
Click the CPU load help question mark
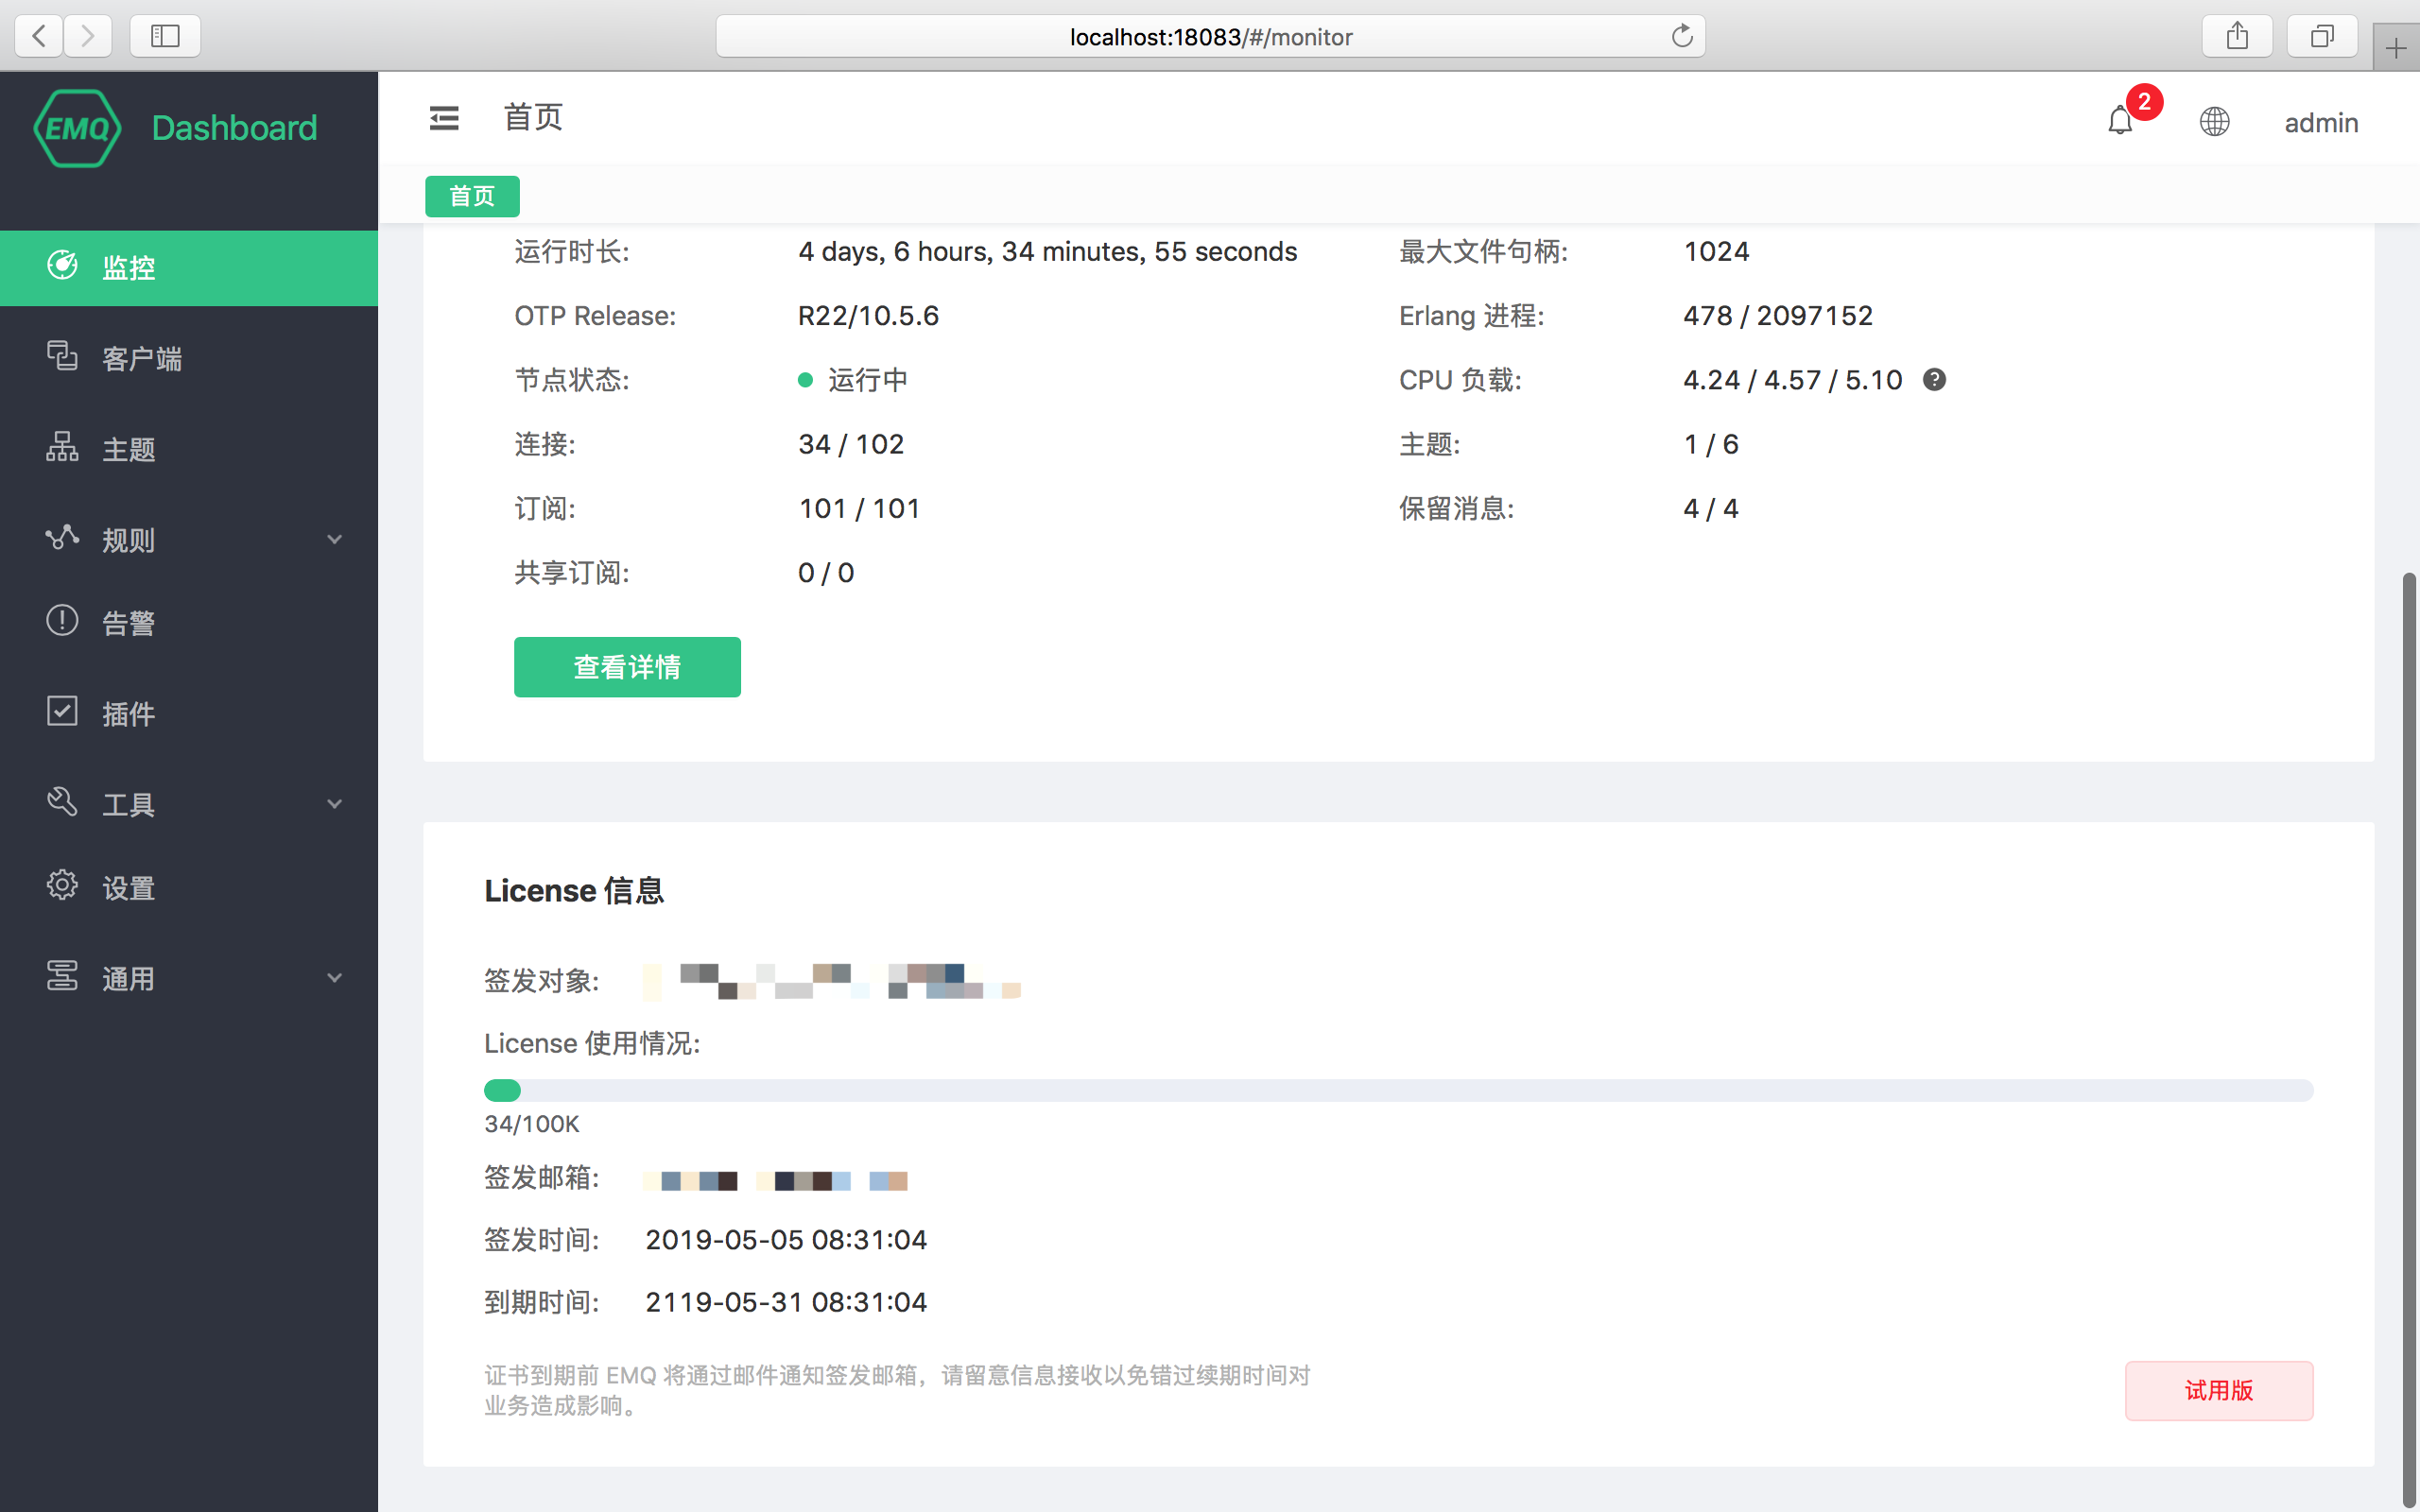(1935, 379)
